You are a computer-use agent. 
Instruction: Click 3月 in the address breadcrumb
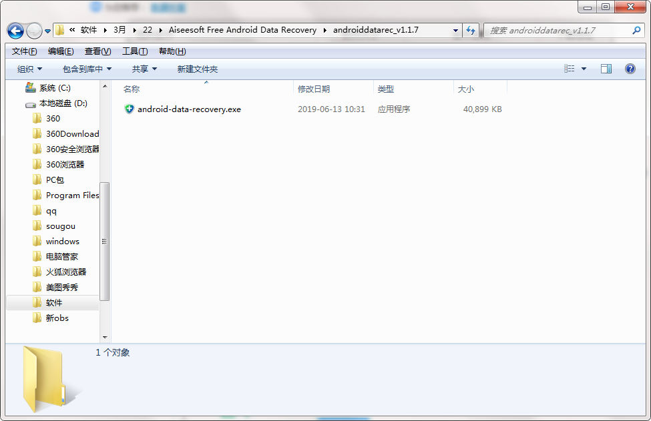click(120, 30)
